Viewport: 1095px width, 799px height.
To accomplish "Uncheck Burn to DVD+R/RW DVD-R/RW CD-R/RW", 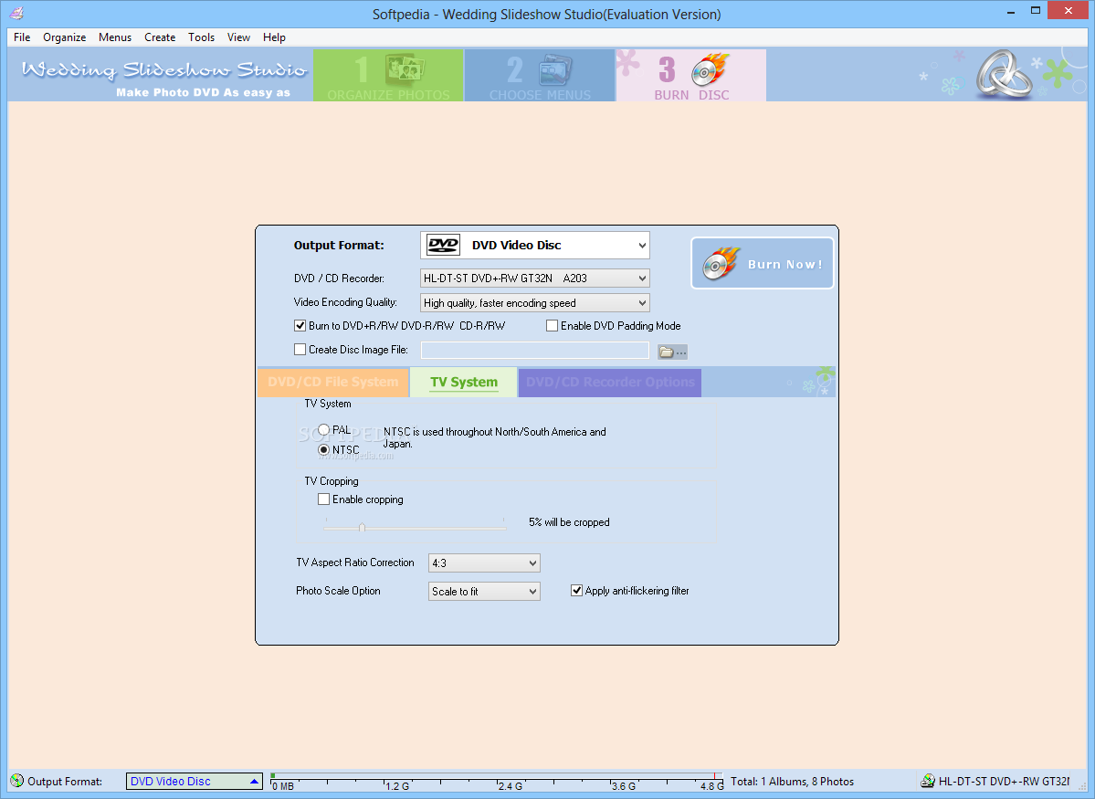I will [300, 325].
